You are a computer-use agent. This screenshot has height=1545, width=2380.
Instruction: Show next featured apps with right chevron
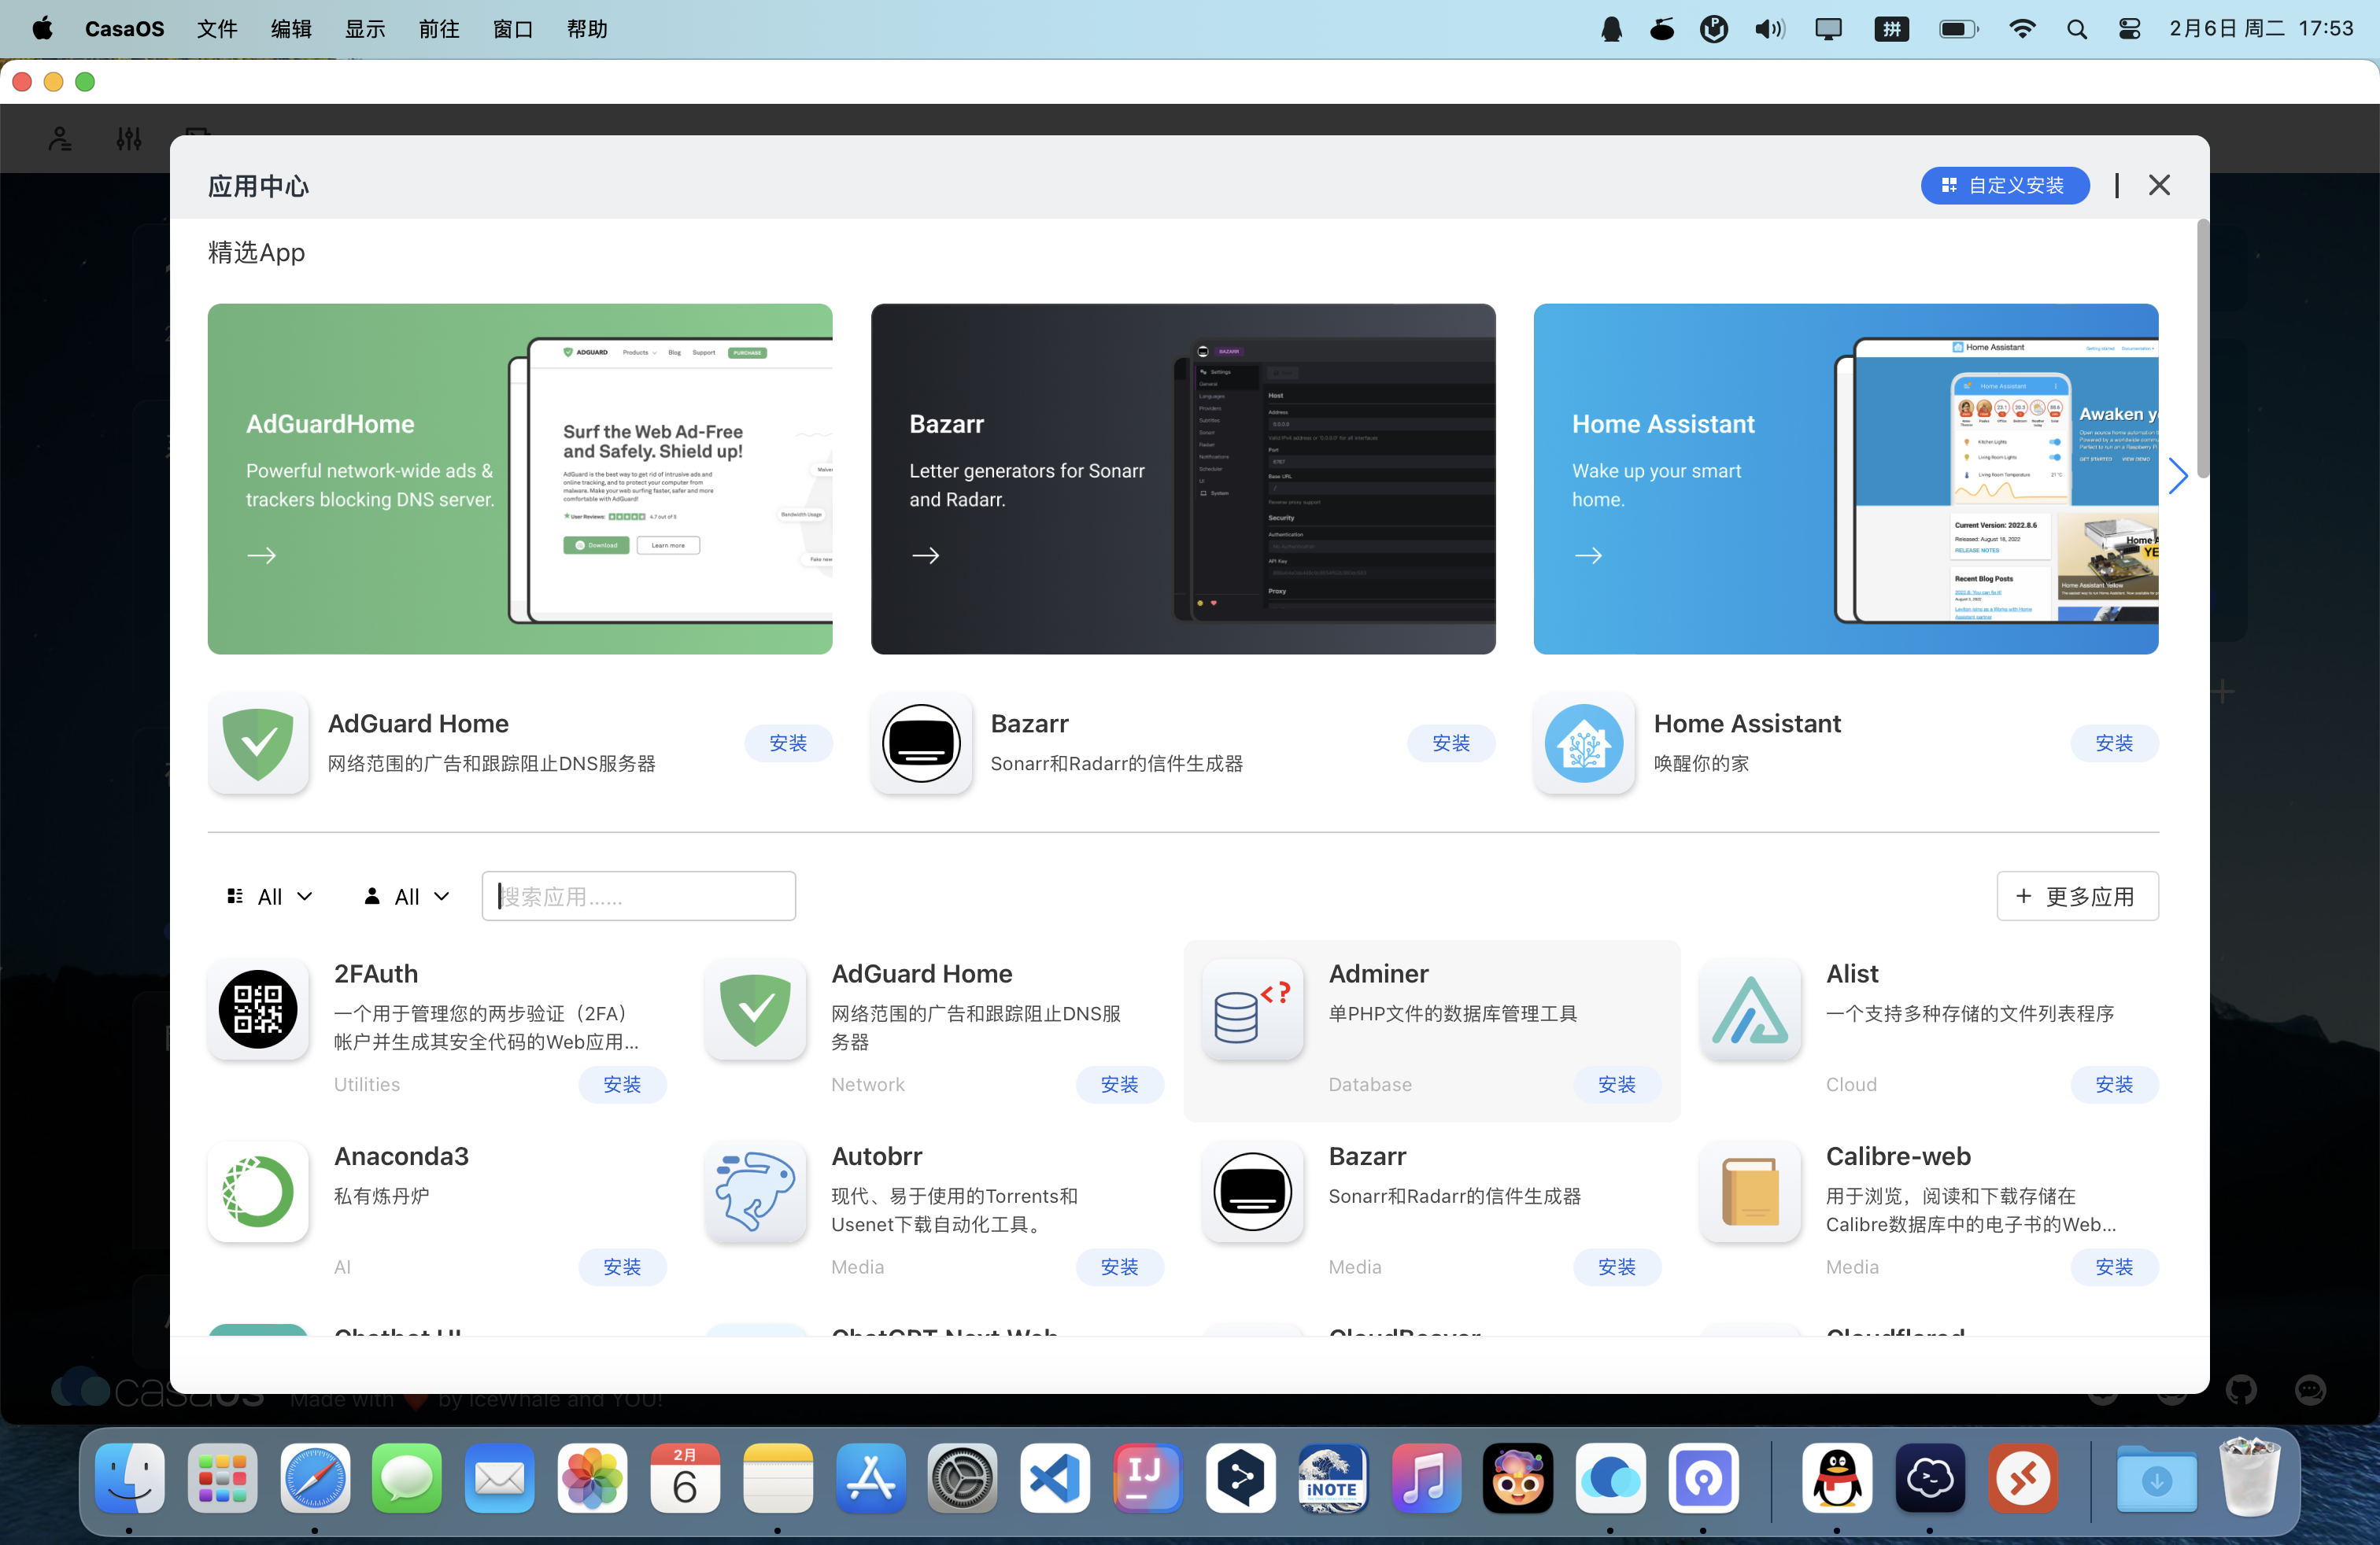[2177, 476]
